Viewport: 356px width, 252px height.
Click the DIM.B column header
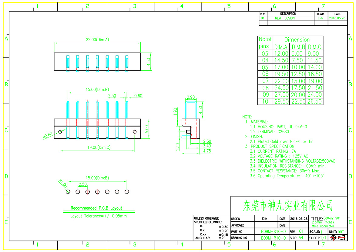click(x=298, y=47)
